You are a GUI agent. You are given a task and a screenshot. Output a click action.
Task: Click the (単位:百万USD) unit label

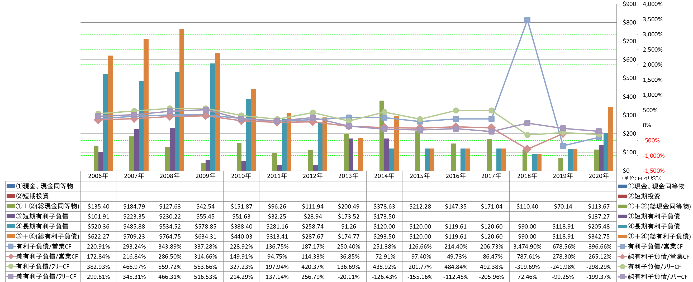(x=641, y=178)
